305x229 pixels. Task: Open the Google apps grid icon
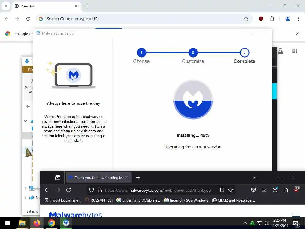pos(295,51)
